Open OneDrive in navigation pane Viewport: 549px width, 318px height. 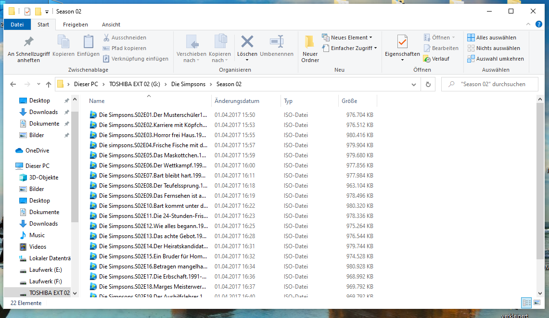tap(32, 151)
